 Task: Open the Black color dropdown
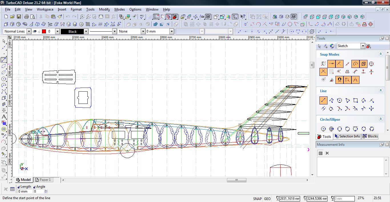(x=86, y=31)
